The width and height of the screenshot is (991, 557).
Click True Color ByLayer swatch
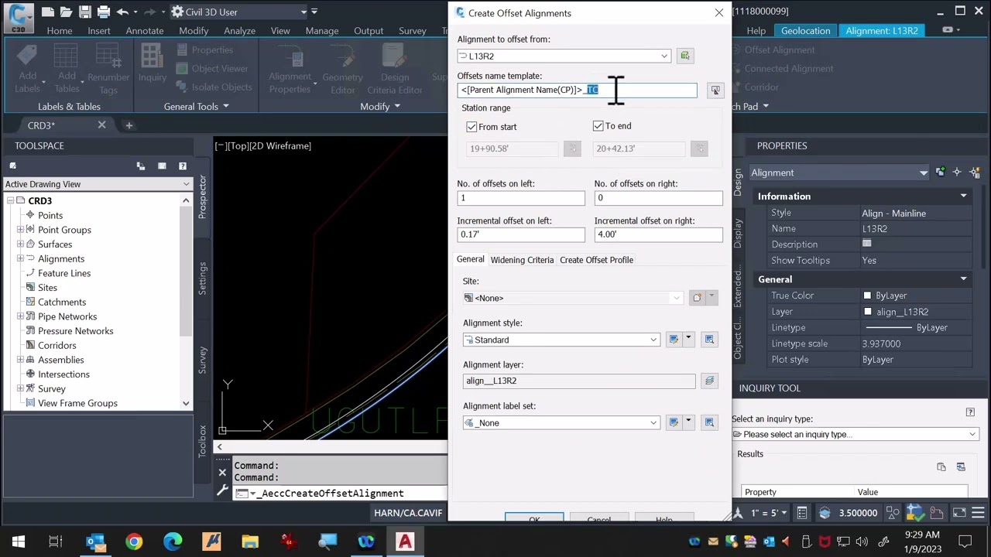point(867,296)
